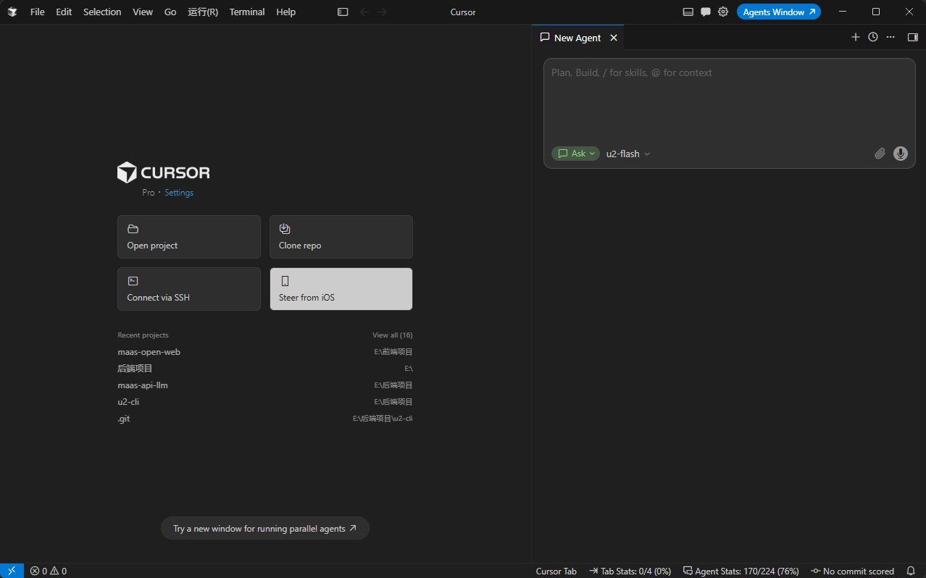Open the Agents Window button
Screen dimensions: 926x578
779,12
